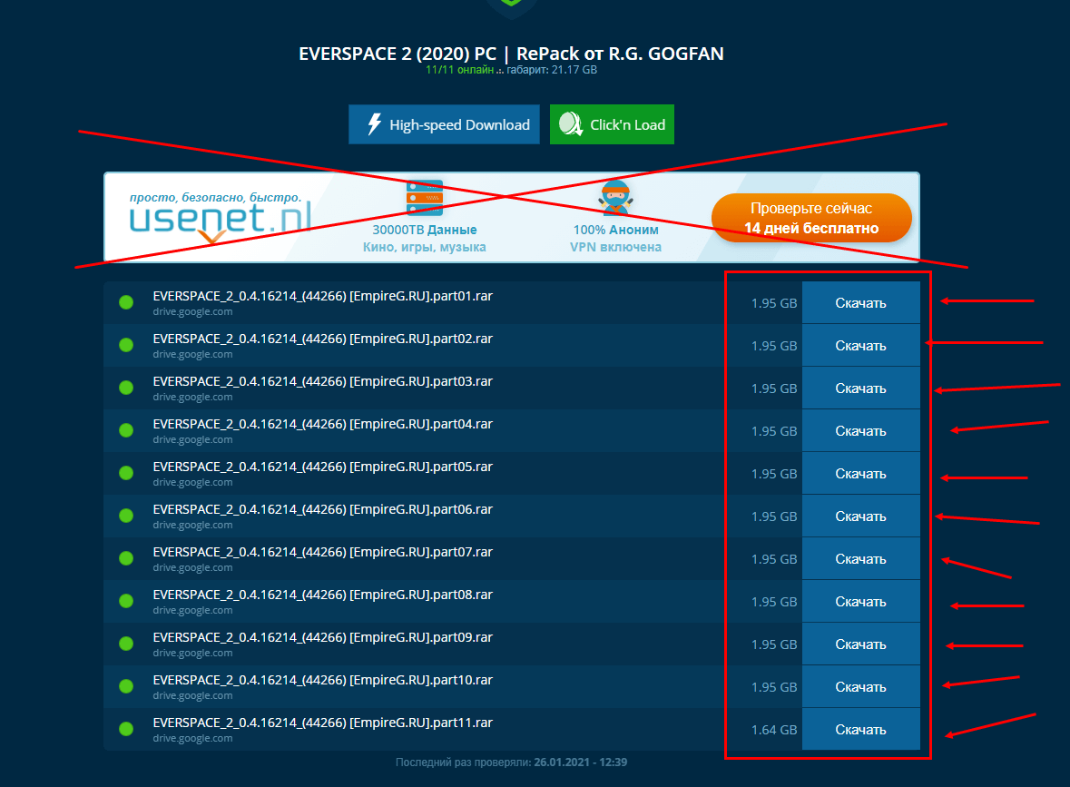Click the High-speed Download button
The width and height of the screenshot is (1070, 787).
click(x=445, y=125)
